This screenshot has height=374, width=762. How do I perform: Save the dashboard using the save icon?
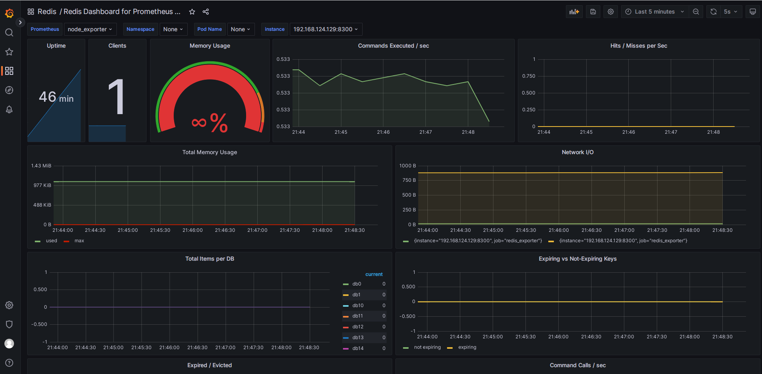[x=593, y=11]
